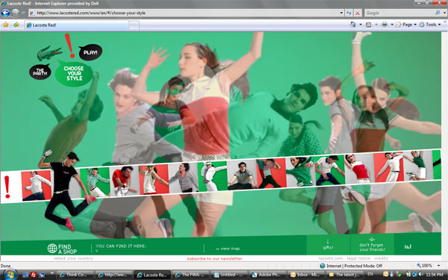448x280 pixels.
Task: Expand the address bar history dropdown
Action: point(341,13)
